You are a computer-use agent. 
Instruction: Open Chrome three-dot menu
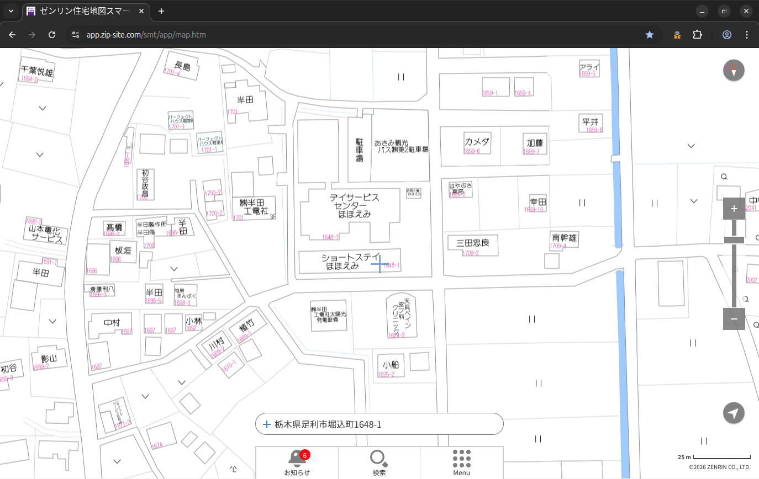pos(747,35)
